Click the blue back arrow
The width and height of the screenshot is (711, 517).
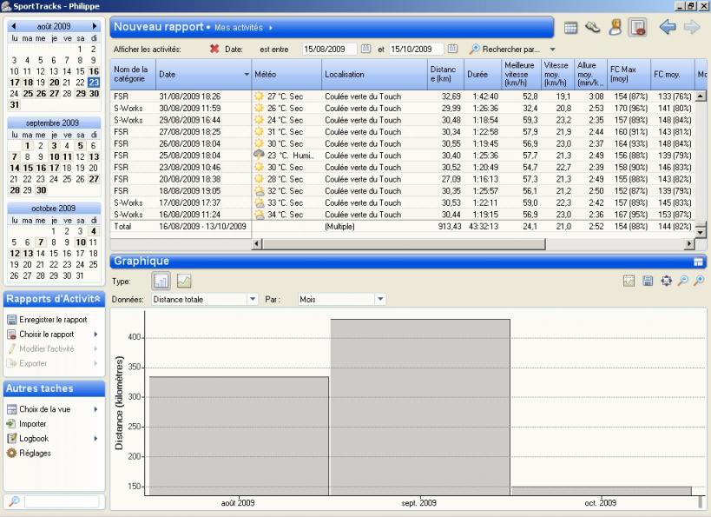coord(667,28)
